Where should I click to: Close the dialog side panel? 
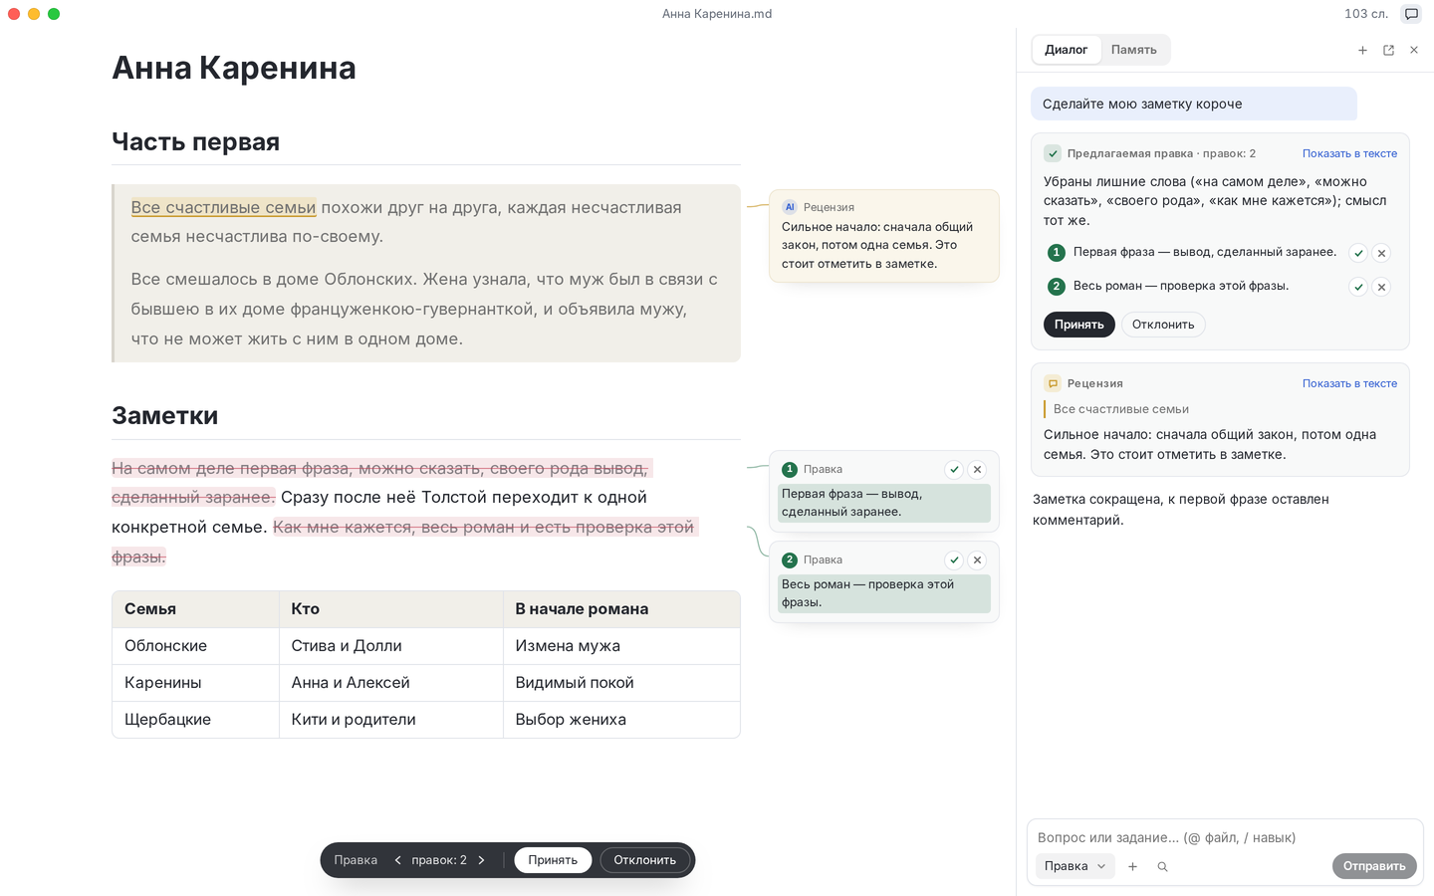[1414, 50]
